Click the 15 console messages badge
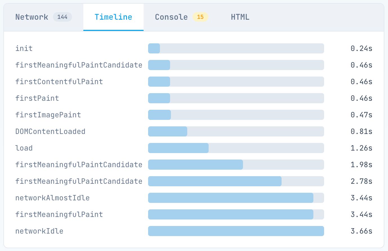The height and width of the screenshot is (251, 388). click(x=200, y=17)
